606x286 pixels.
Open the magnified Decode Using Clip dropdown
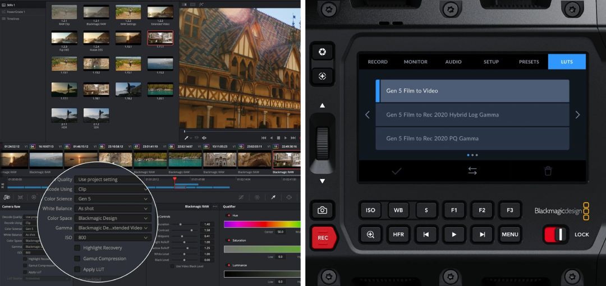112,190
